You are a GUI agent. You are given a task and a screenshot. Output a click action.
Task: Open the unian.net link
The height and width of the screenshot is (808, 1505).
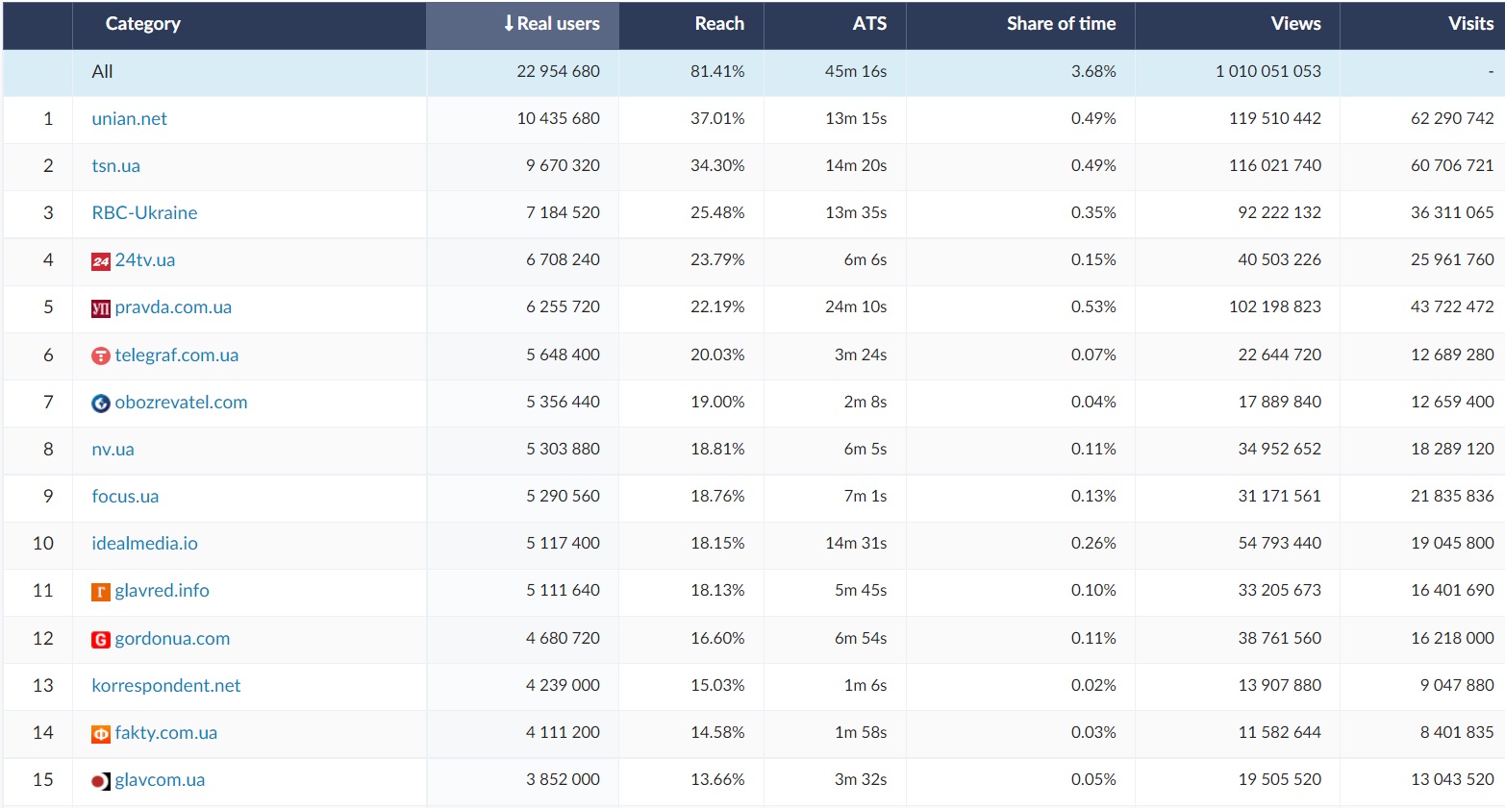point(129,119)
